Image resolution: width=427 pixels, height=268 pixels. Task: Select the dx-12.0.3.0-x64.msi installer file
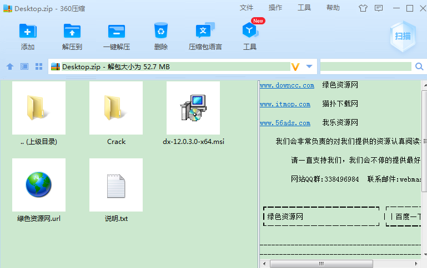pyautogui.click(x=193, y=114)
